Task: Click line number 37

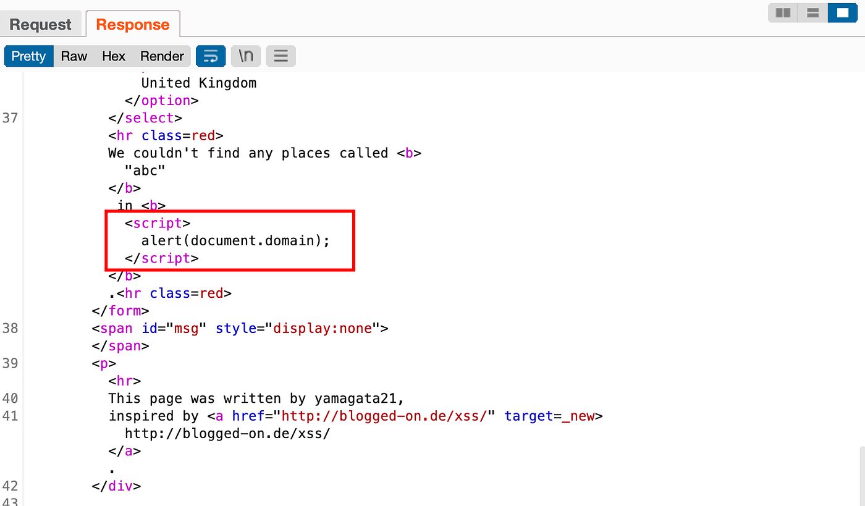Action: coord(11,117)
